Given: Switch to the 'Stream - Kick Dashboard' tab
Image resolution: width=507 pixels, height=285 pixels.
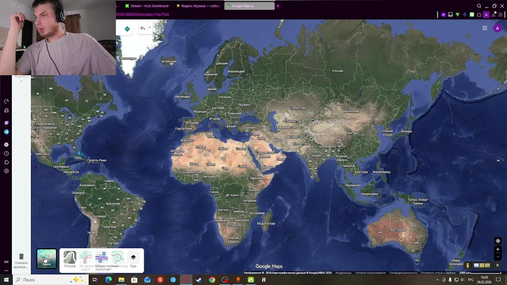Looking at the screenshot, I should click(147, 6).
